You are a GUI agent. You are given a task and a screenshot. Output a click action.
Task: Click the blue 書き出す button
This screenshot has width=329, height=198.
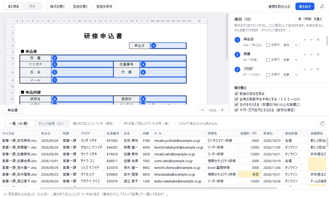tap(305, 6)
